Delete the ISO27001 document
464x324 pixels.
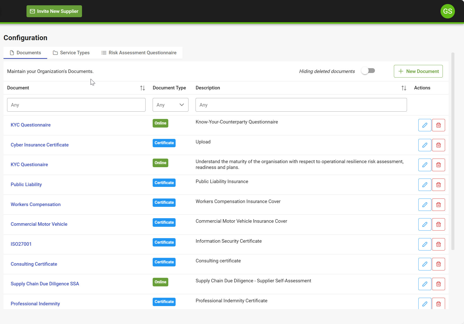click(x=439, y=244)
